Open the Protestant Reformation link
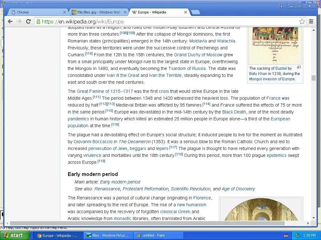This screenshot has width=321, height=240. (145, 189)
